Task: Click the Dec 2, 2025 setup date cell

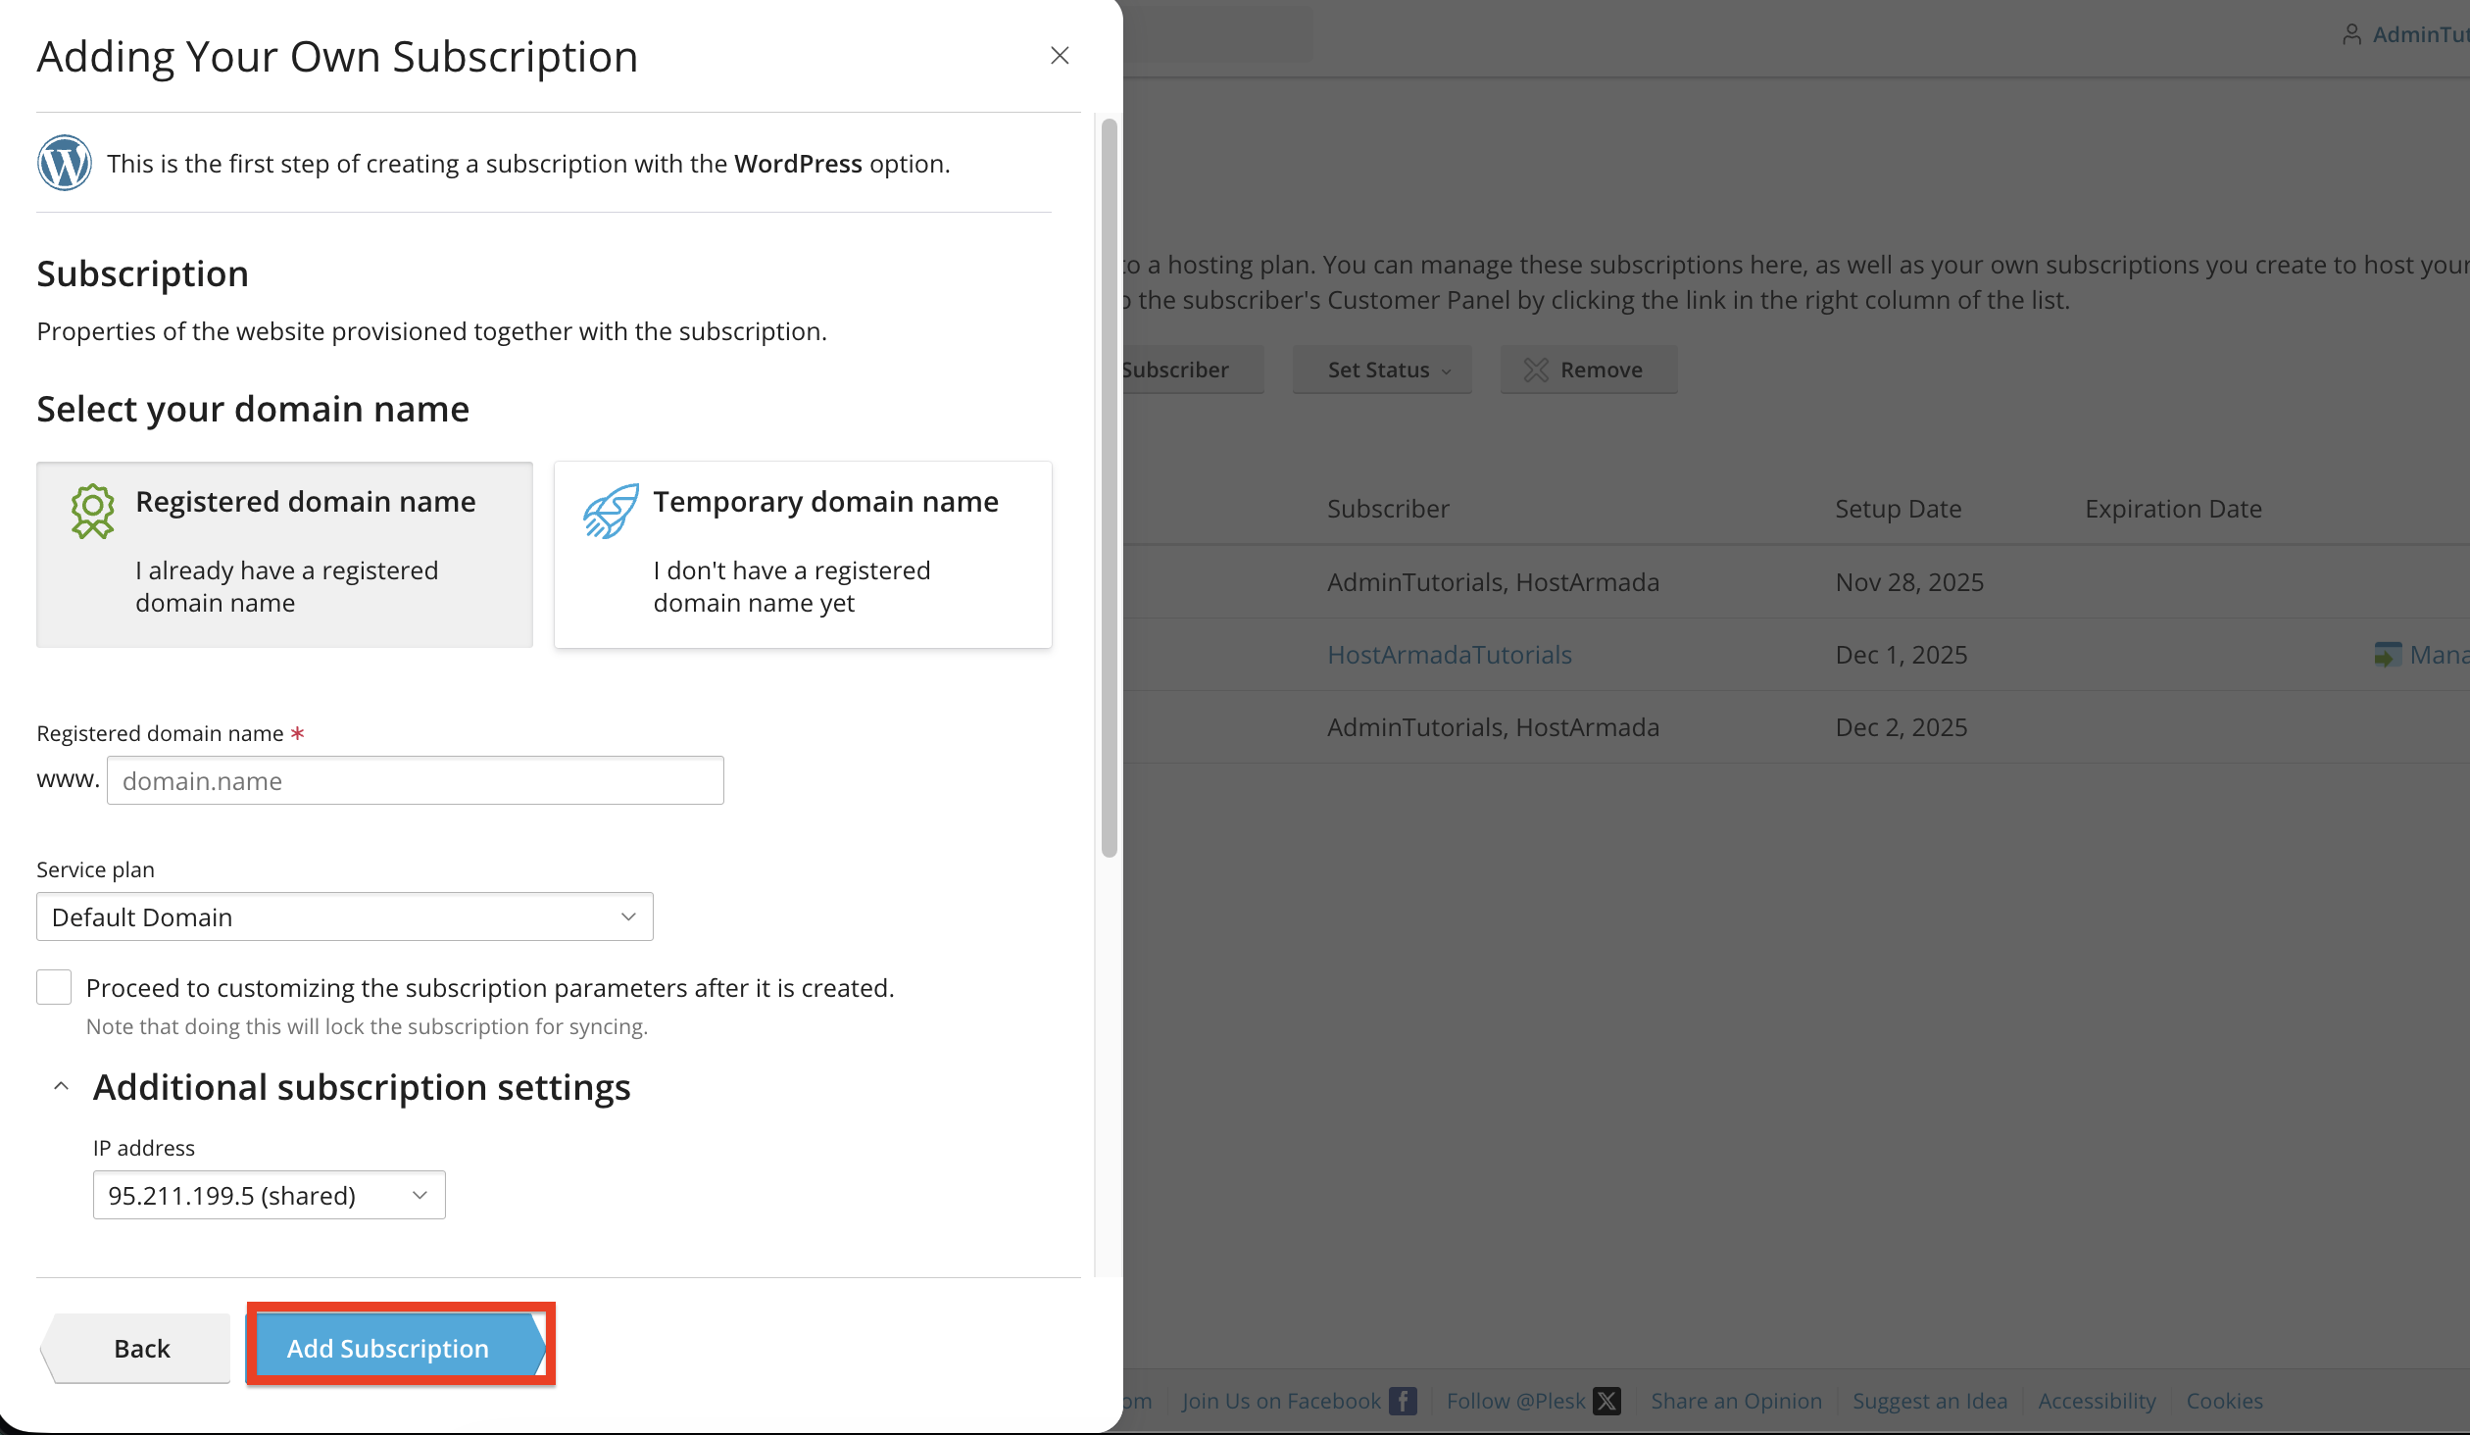Action: 1902,727
